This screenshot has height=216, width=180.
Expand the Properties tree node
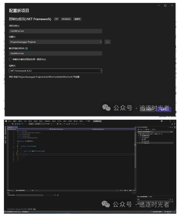[140, 137]
